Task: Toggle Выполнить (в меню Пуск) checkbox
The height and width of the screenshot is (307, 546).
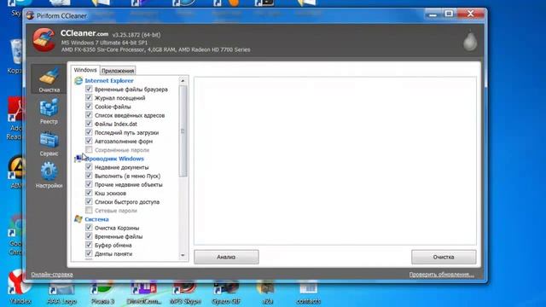Action: tap(89, 176)
